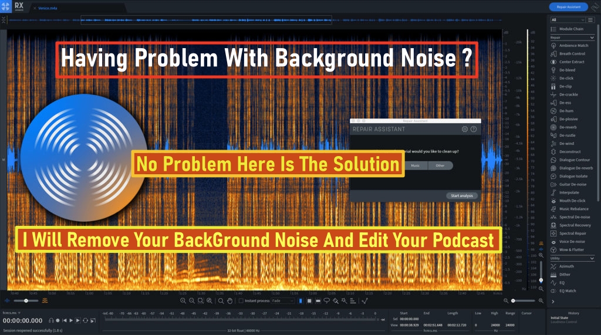Open the EQ Match module

point(563,291)
